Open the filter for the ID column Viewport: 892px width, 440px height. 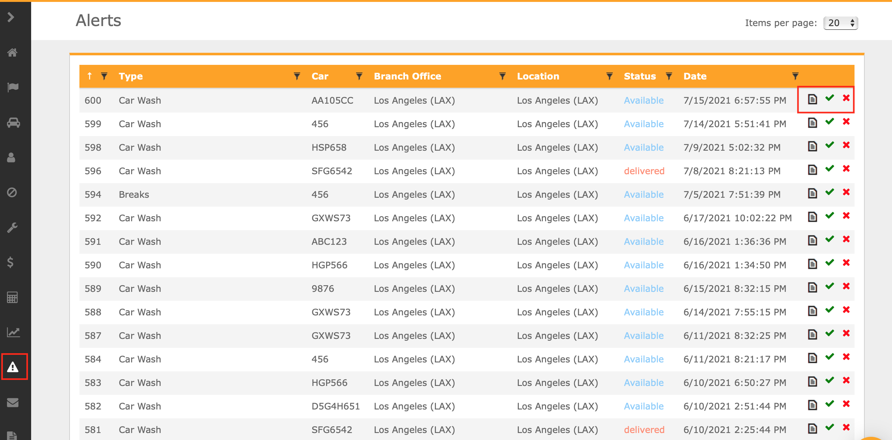104,76
